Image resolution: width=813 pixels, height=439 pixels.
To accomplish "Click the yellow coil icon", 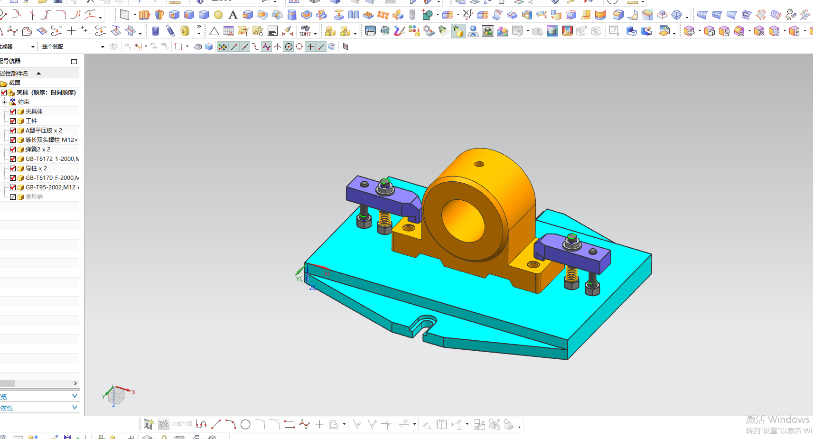I will point(185,31).
